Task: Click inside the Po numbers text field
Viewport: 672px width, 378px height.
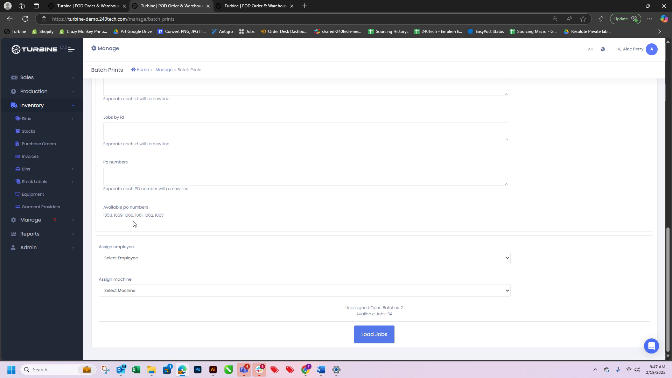Action: coord(305,177)
